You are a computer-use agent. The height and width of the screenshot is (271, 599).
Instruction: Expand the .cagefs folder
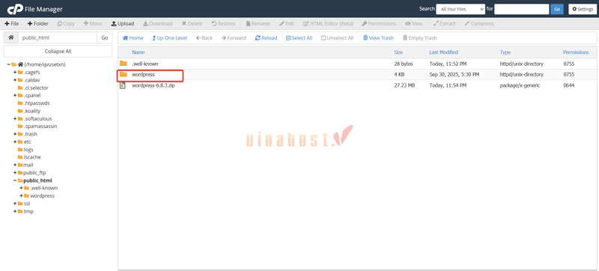15,72
